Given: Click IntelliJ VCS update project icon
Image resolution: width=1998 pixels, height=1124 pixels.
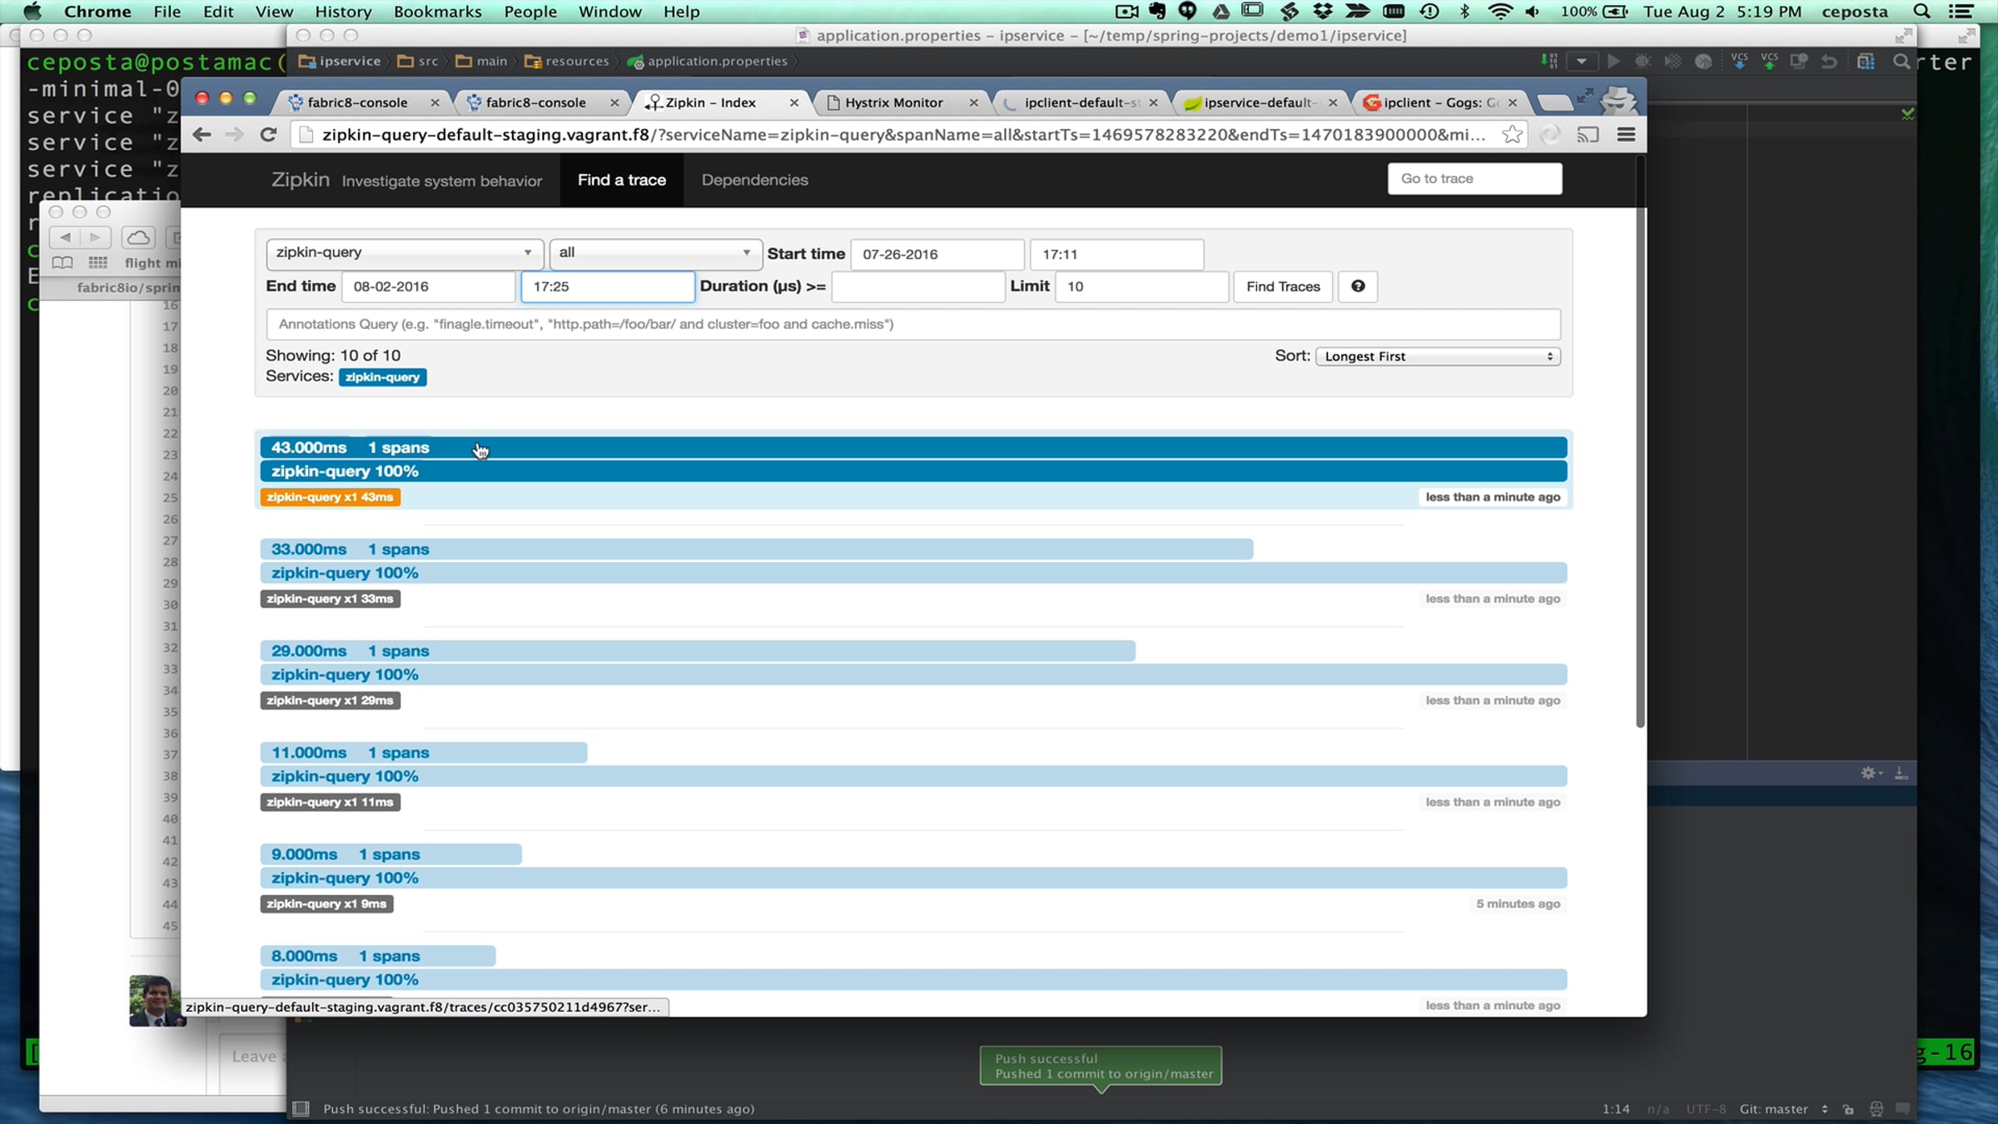Looking at the screenshot, I should click(1739, 62).
